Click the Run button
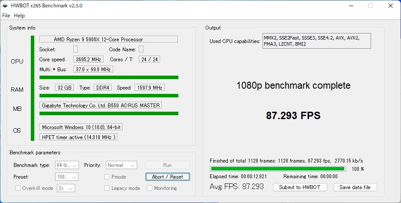The width and height of the screenshot is (401, 203). pyautogui.click(x=168, y=165)
